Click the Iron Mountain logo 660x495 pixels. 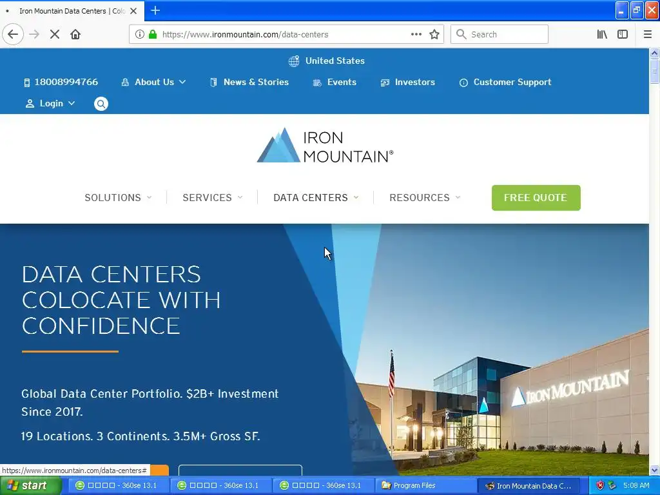pyautogui.click(x=325, y=145)
